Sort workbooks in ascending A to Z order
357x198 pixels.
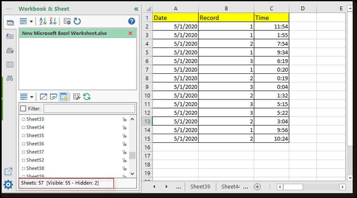[42, 21]
